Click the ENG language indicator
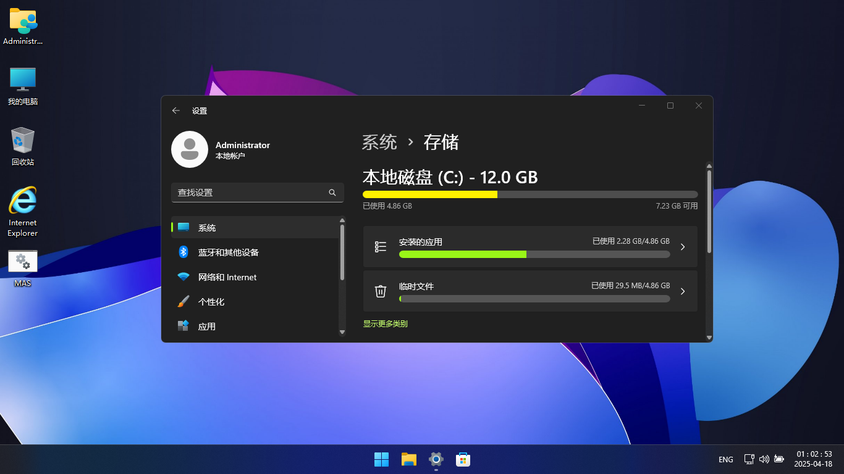 726,459
